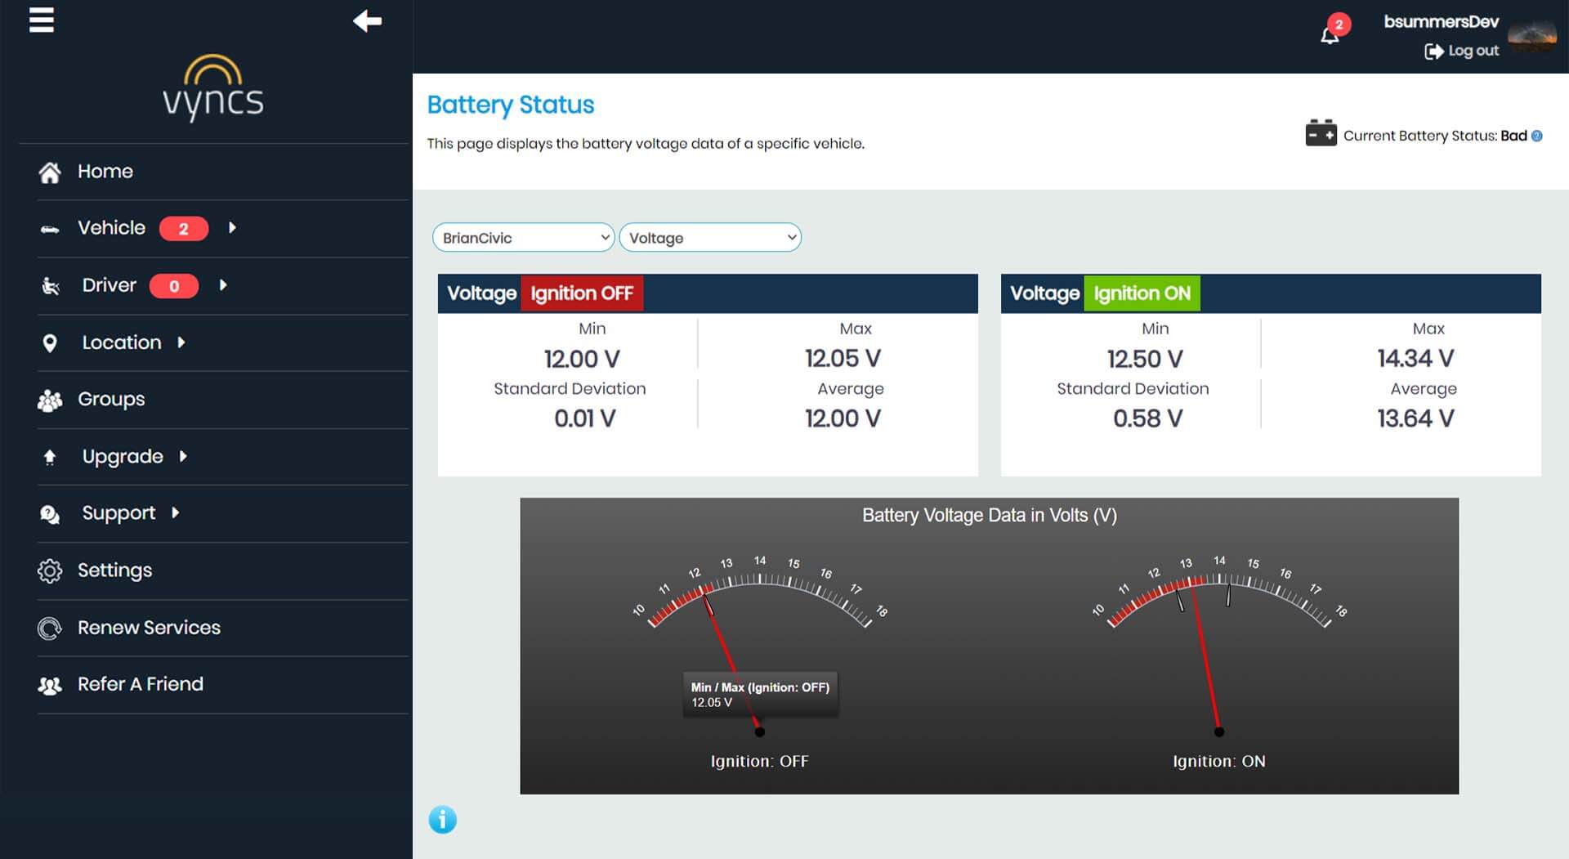
Task: Click the Ignition ON gauge needle pivot
Action: tap(1218, 732)
